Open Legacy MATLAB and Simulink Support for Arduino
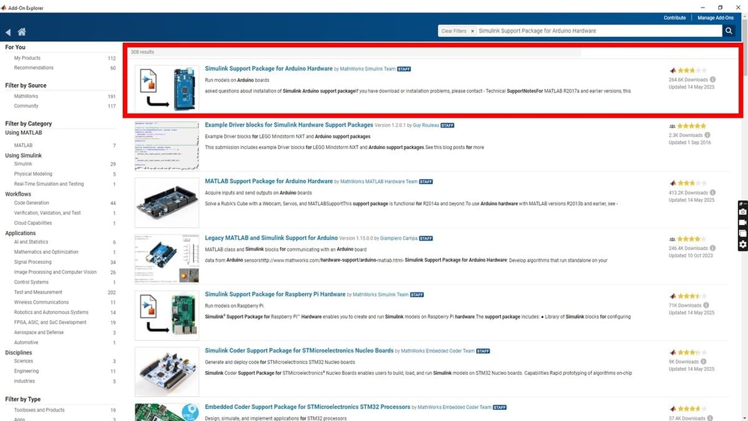Image resolution: width=748 pixels, height=421 pixels. click(271, 238)
